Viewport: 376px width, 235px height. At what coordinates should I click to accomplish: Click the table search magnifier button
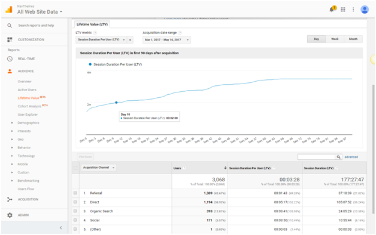[x=338, y=157]
